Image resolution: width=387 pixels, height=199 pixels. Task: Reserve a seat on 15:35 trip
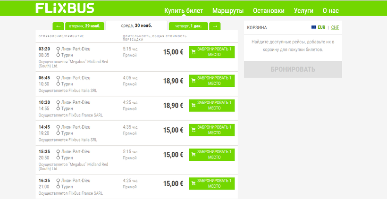pos(211,154)
